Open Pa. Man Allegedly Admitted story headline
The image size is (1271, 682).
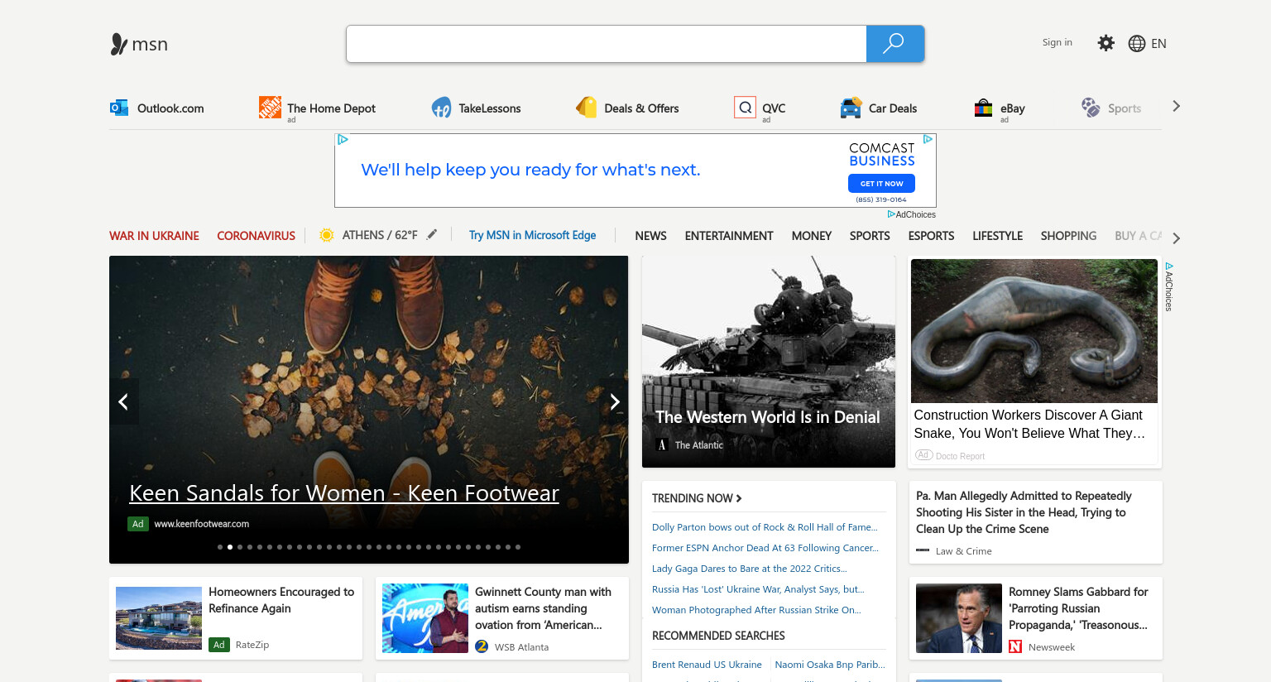tap(1024, 512)
